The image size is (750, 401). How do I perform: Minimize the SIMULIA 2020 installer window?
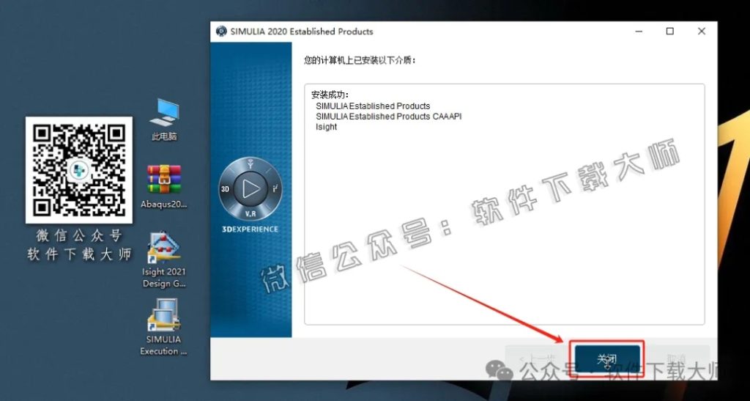coord(639,32)
